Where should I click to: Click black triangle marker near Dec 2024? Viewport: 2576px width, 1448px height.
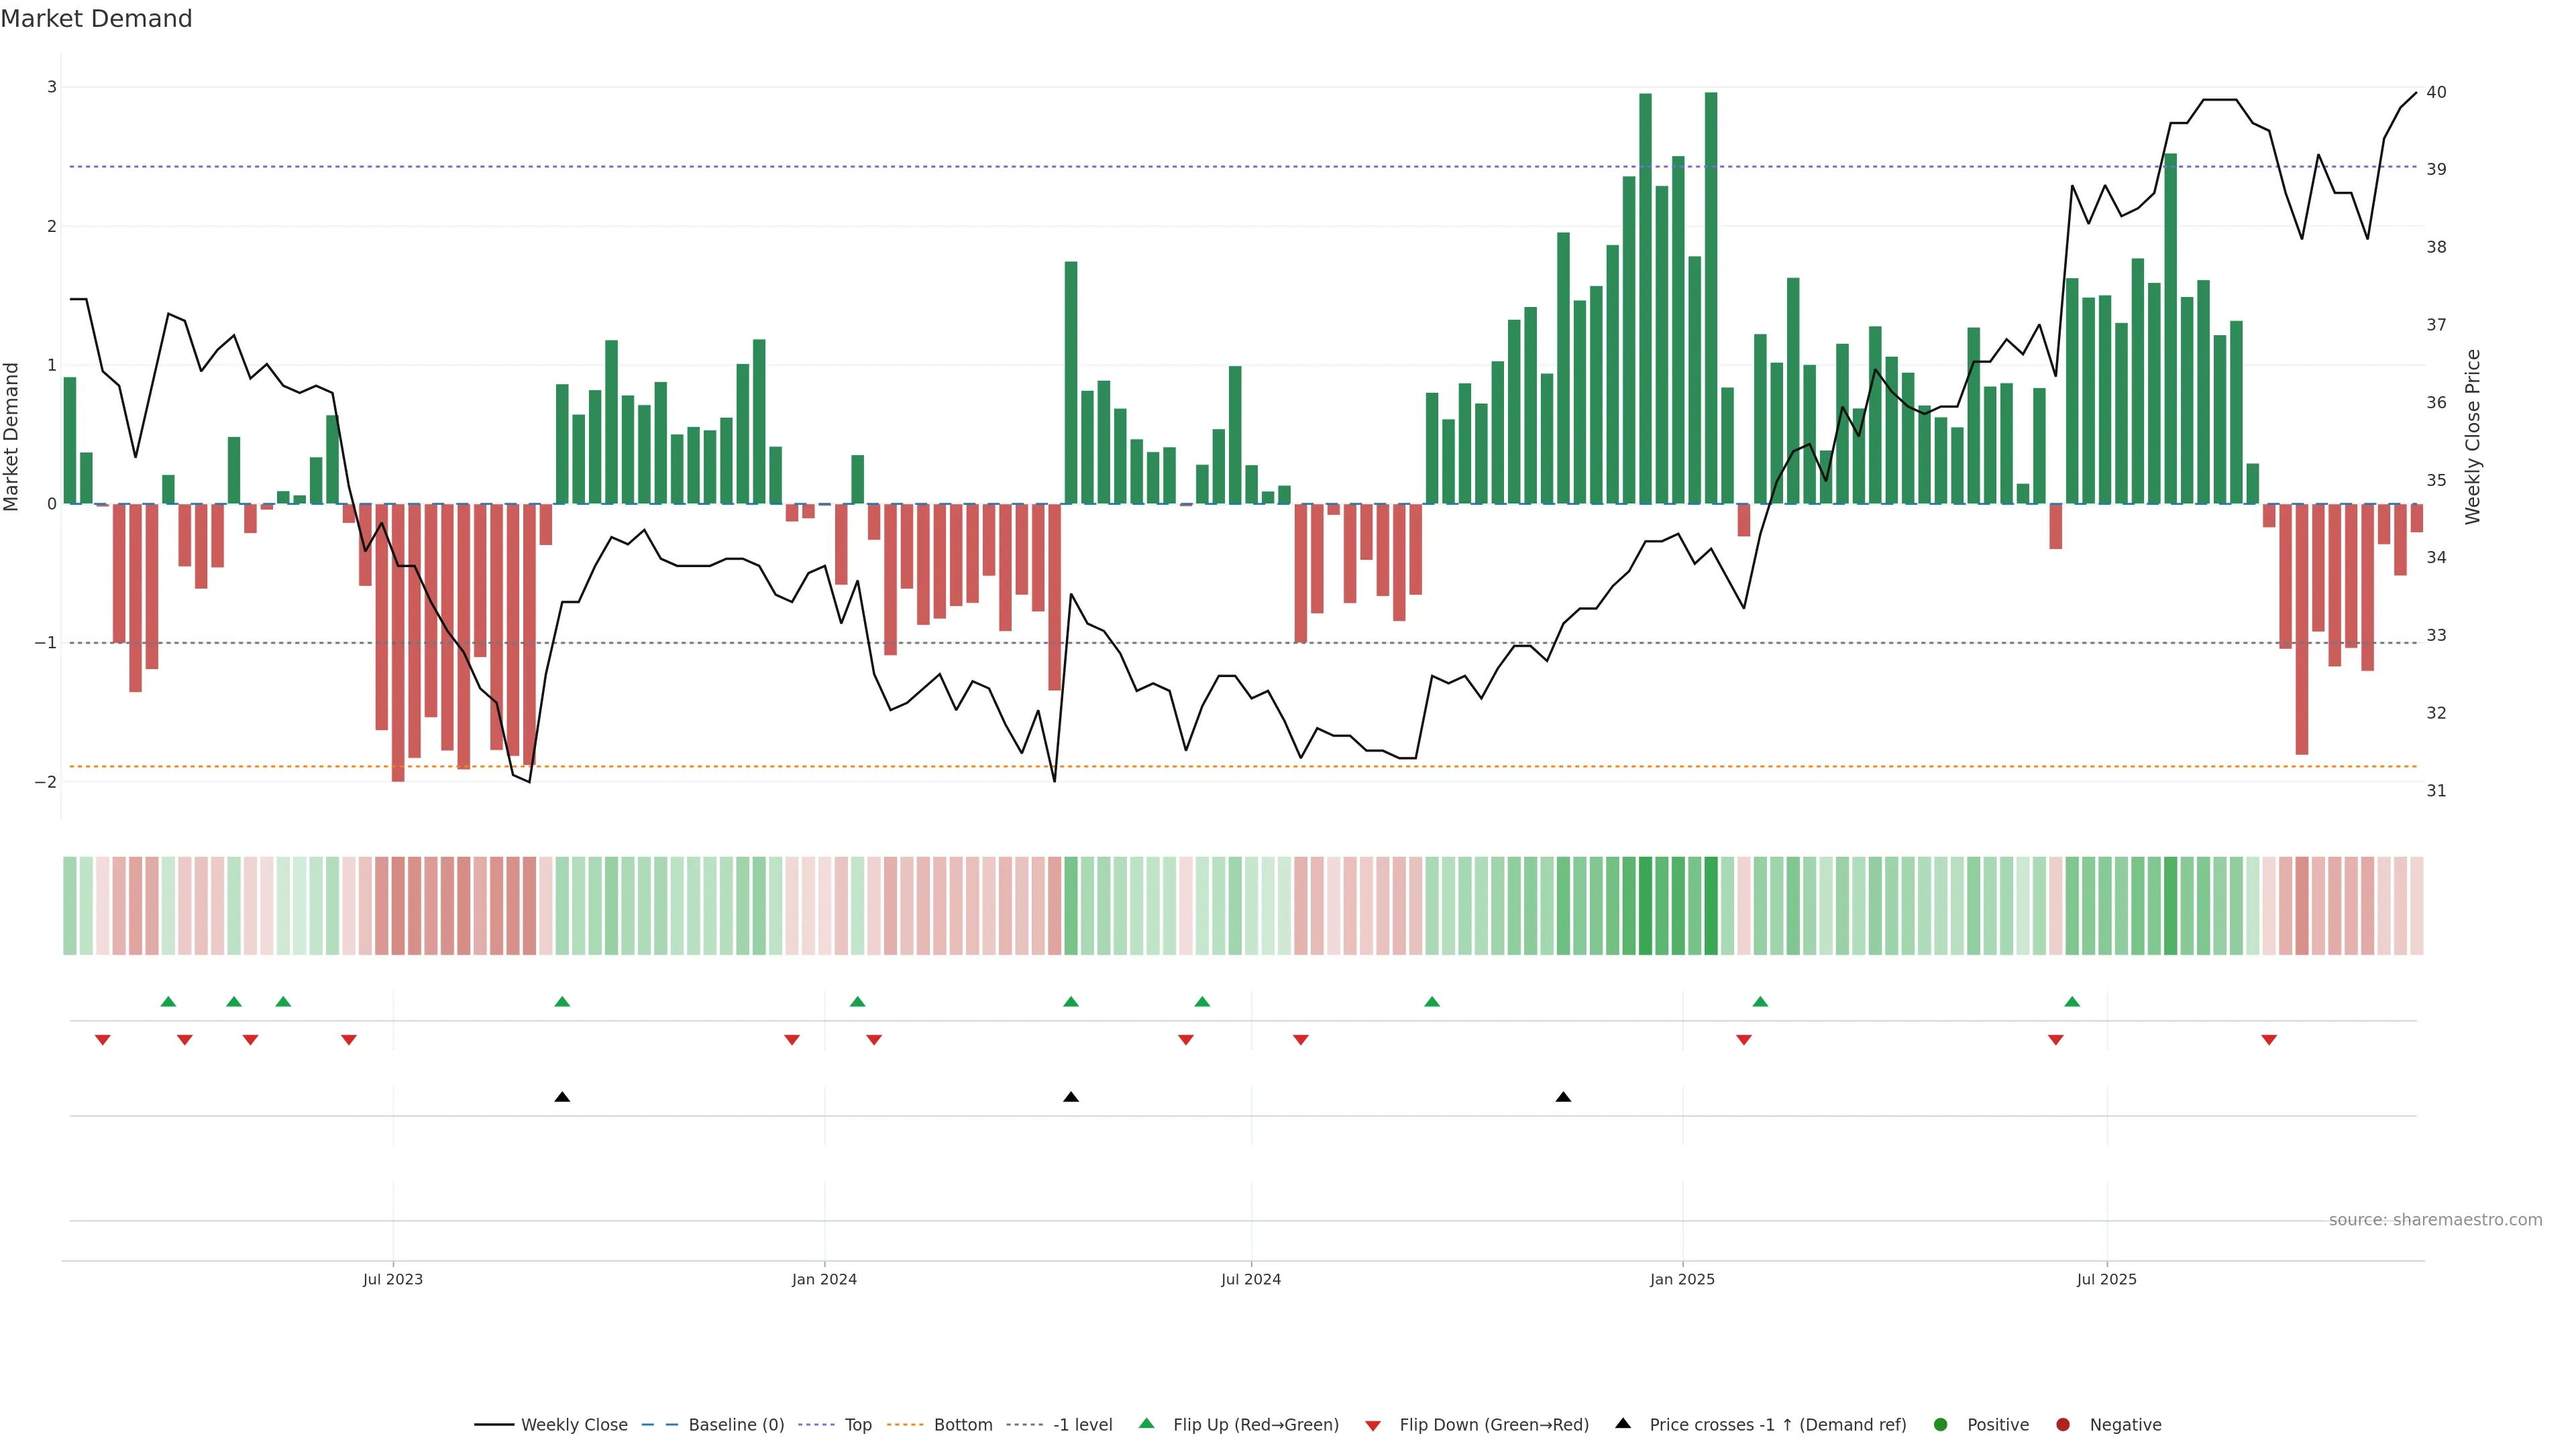pos(1563,1097)
